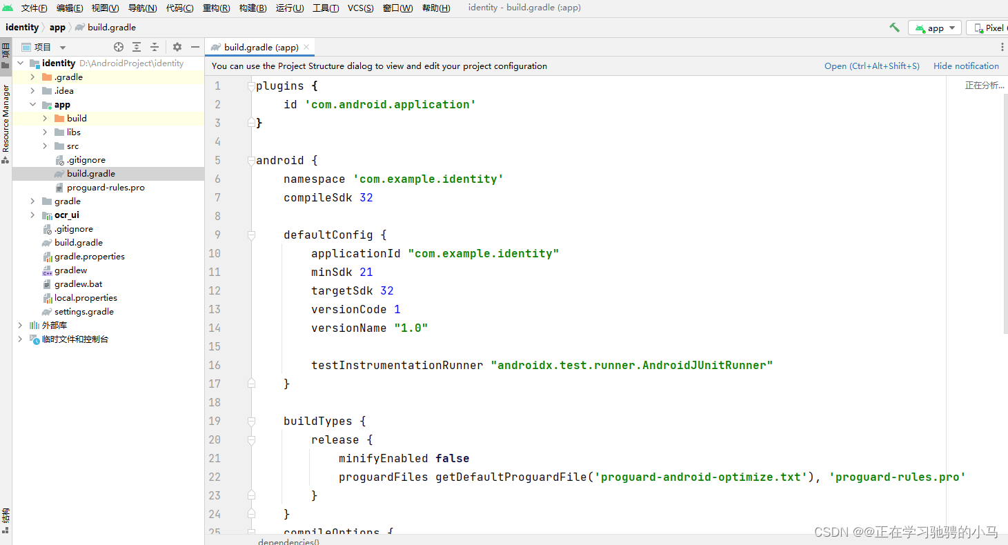The image size is (1008, 545).
Task: Fold the plugins block at line 1
Action: pos(251,86)
